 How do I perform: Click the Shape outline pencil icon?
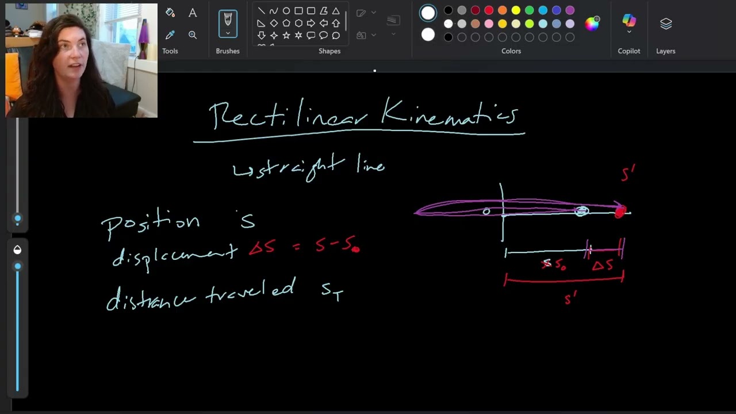coord(361,13)
